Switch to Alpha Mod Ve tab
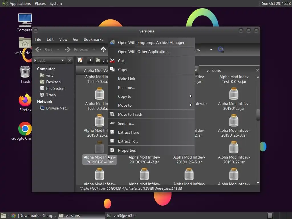Image resolution: width=292 pixels, height=219 pixels. click(96, 71)
